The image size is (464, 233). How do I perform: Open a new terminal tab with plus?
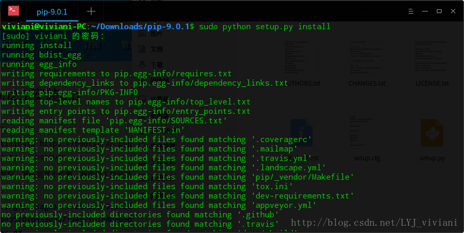[91, 11]
